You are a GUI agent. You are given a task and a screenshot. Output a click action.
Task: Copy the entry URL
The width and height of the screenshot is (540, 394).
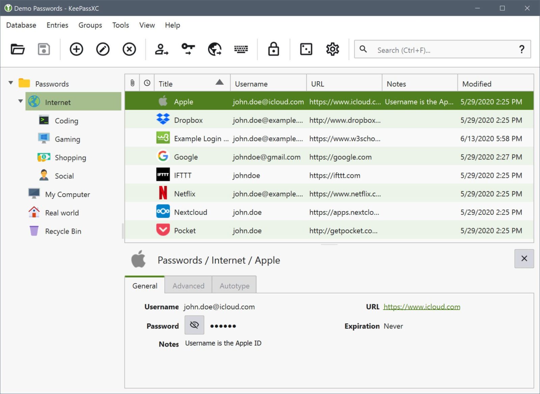click(x=215, y=49)
